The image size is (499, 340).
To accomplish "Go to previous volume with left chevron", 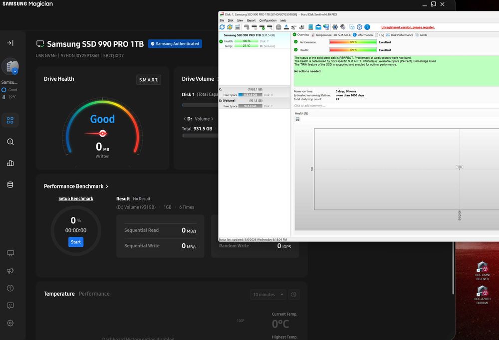I will click(185, 119).
